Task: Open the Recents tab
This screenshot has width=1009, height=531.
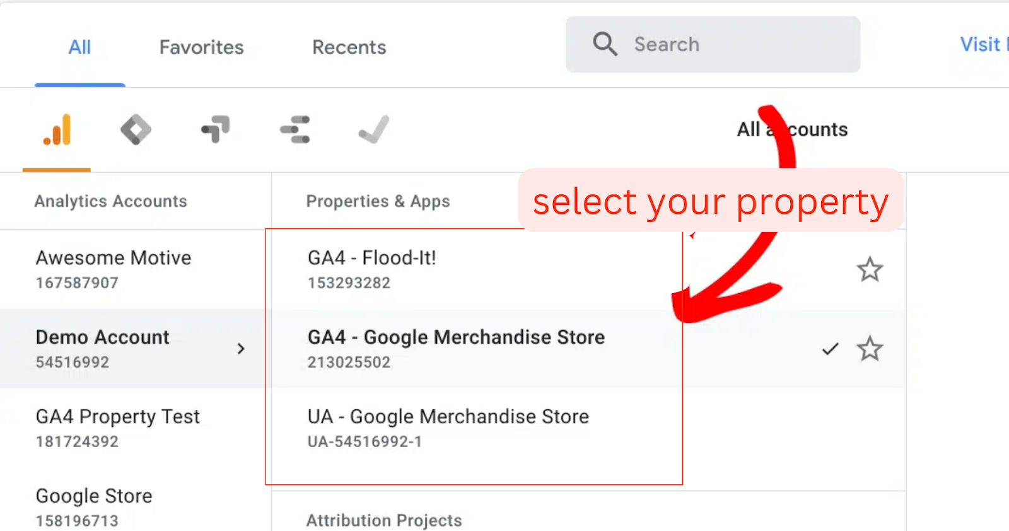Action: pyautogui.click(x=349, y=47)
